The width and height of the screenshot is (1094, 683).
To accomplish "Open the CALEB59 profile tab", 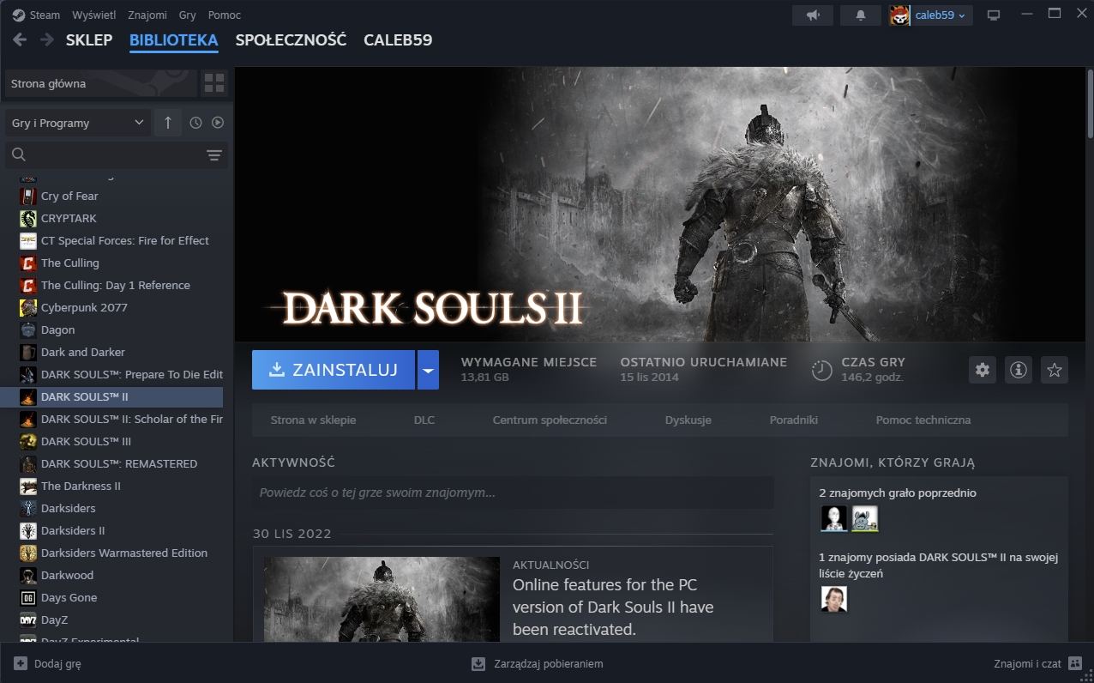I will coord(398,39).
